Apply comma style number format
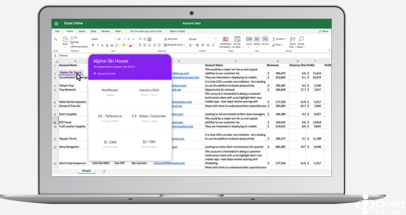 (203, 45)
